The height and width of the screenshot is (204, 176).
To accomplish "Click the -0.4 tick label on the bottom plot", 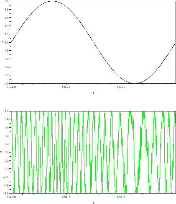I will pos(6,169).
